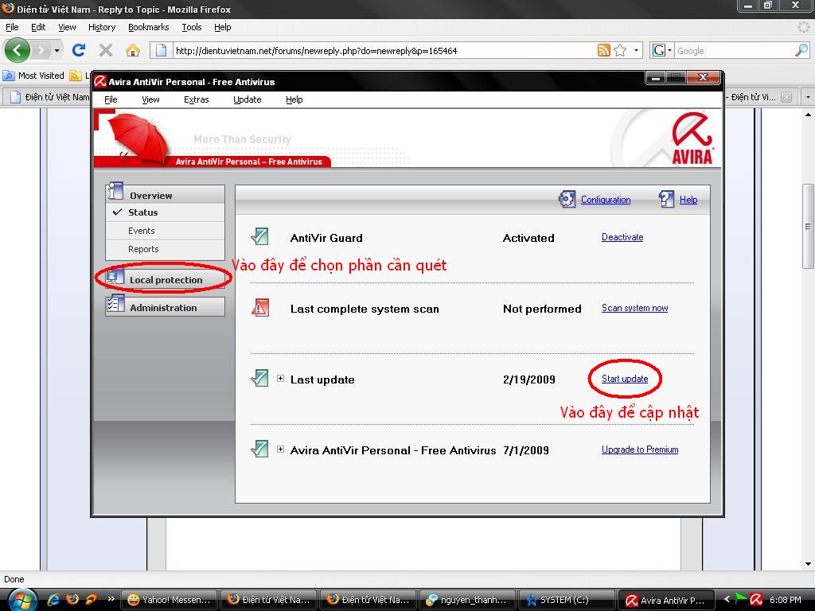Image resolution: width=815 pixels, height=611 pixels.
Task: Open the Firefox Tools menu
Action: (x=191, y=28)
